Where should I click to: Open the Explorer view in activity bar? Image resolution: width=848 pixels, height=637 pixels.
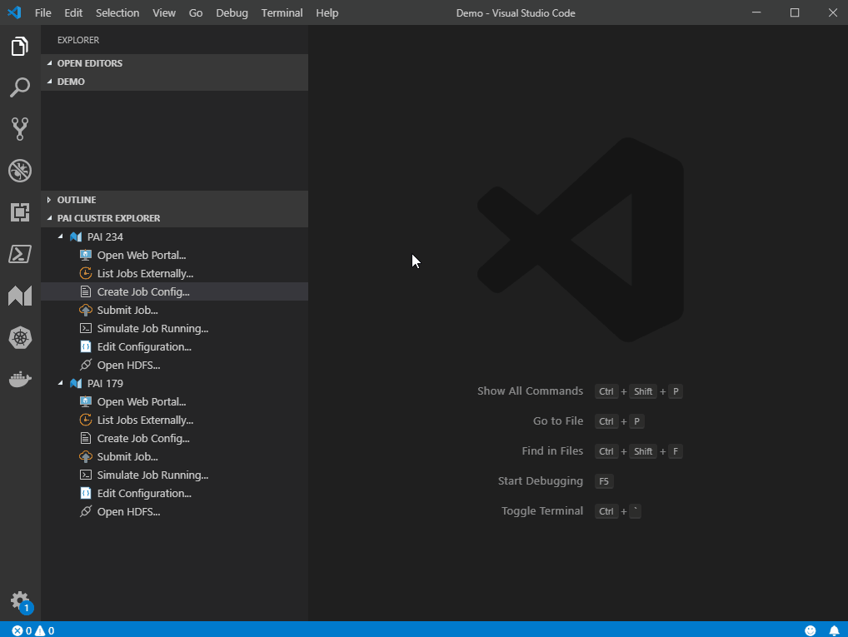(x=20, y=47)
